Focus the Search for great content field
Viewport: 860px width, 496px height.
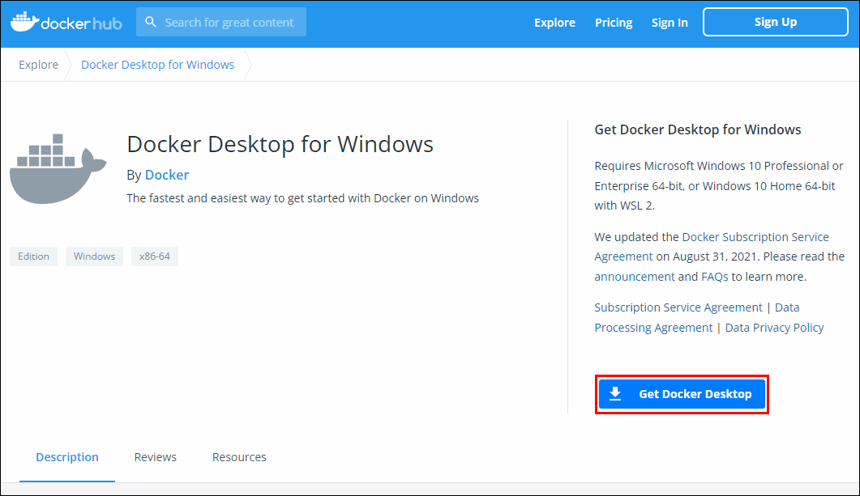click(x=221, y=22)
